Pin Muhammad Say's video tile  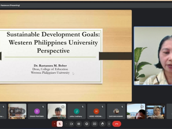tap(12, 111)
